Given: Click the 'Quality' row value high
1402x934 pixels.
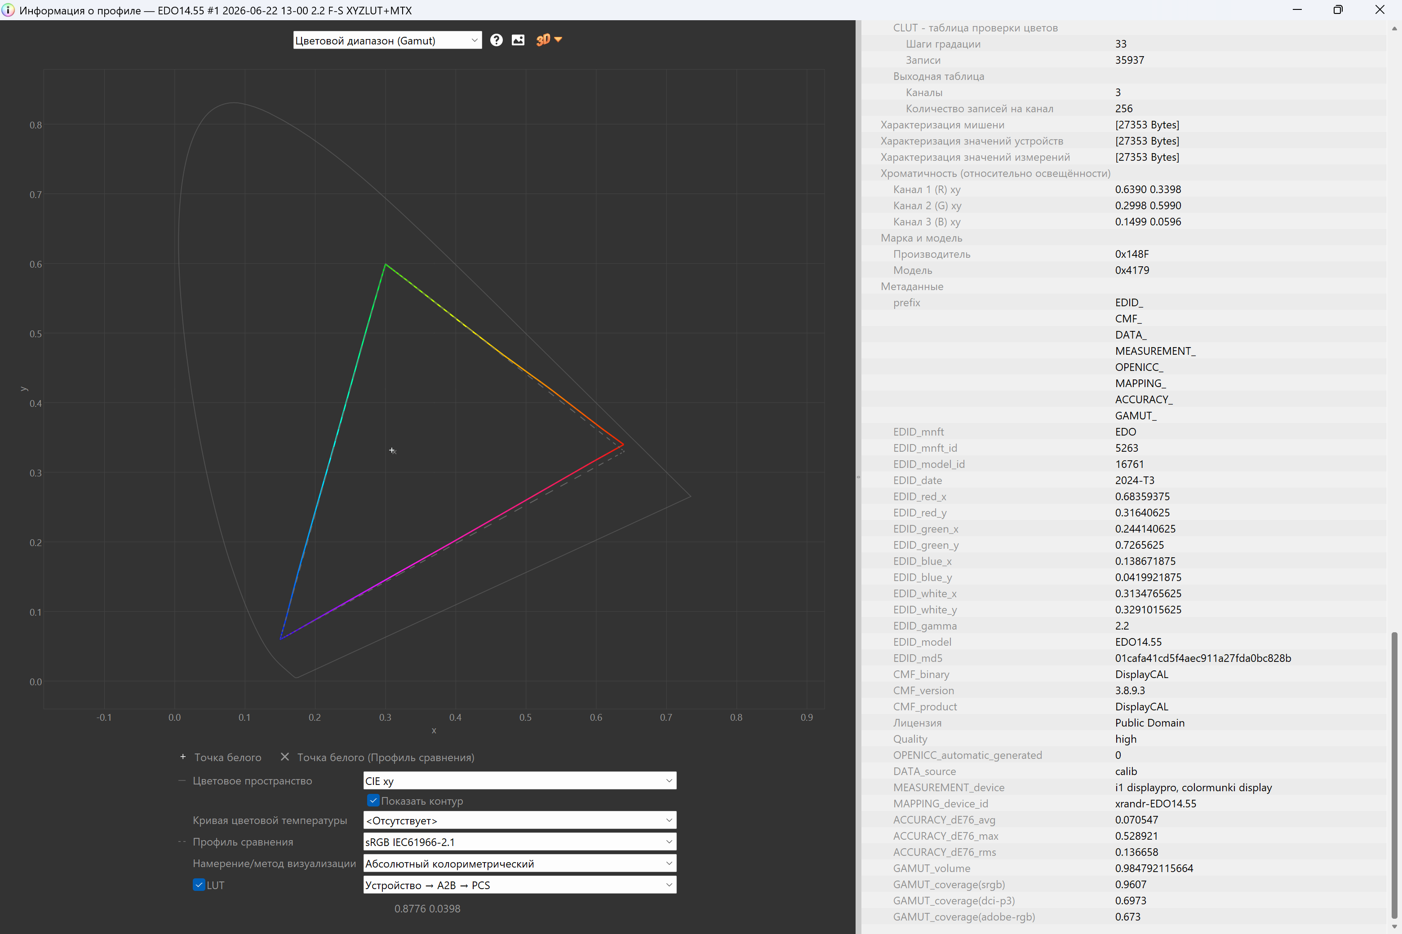Looking at the screenshot, I should [x=1126, y=739].
